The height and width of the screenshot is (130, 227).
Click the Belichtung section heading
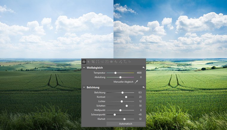coord(93,87)
